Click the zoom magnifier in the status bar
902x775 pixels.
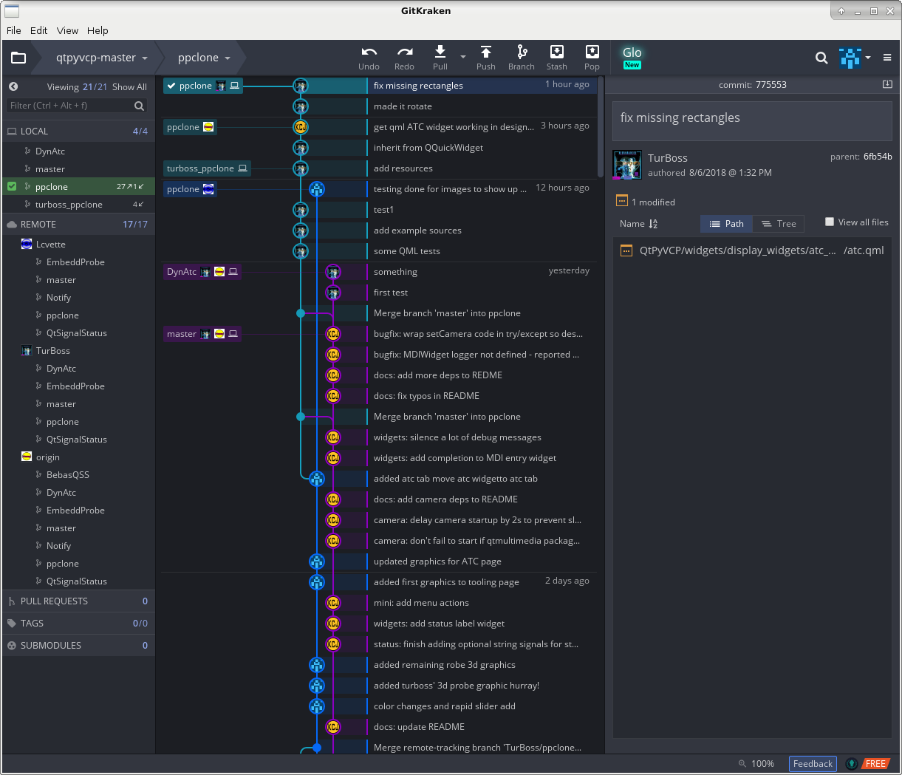tap(742, 764)
